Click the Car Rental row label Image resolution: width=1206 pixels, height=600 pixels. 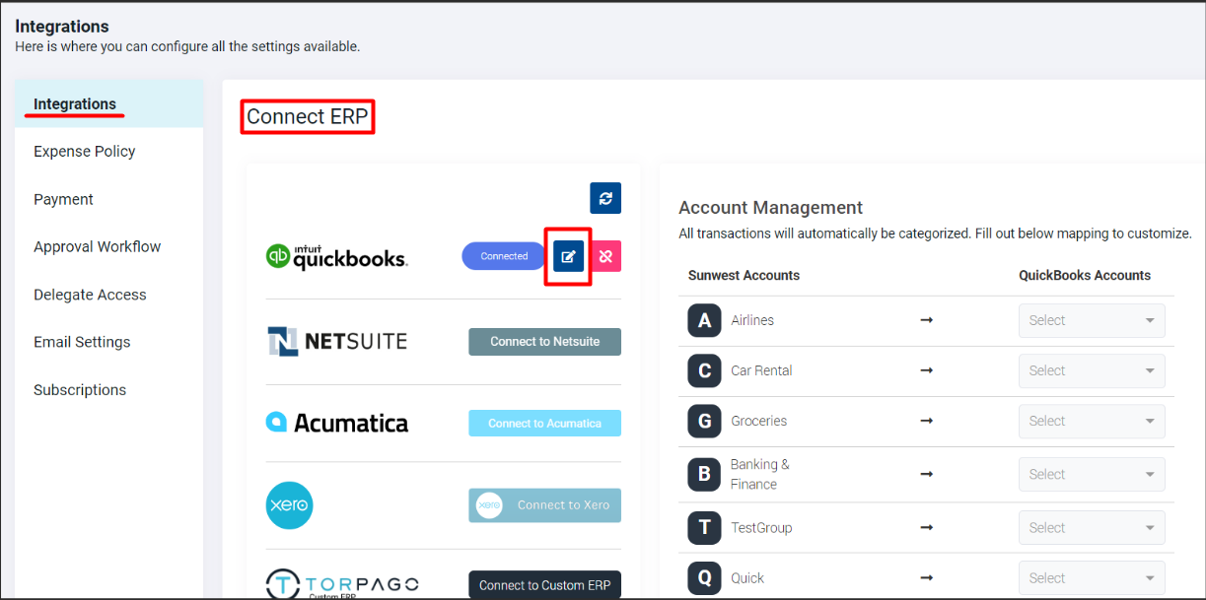(761, 370)
